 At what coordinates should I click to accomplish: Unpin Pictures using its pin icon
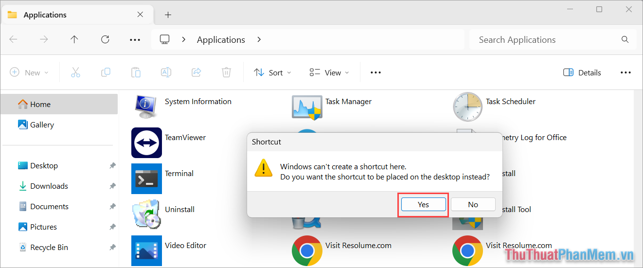[x=112, y=227]
